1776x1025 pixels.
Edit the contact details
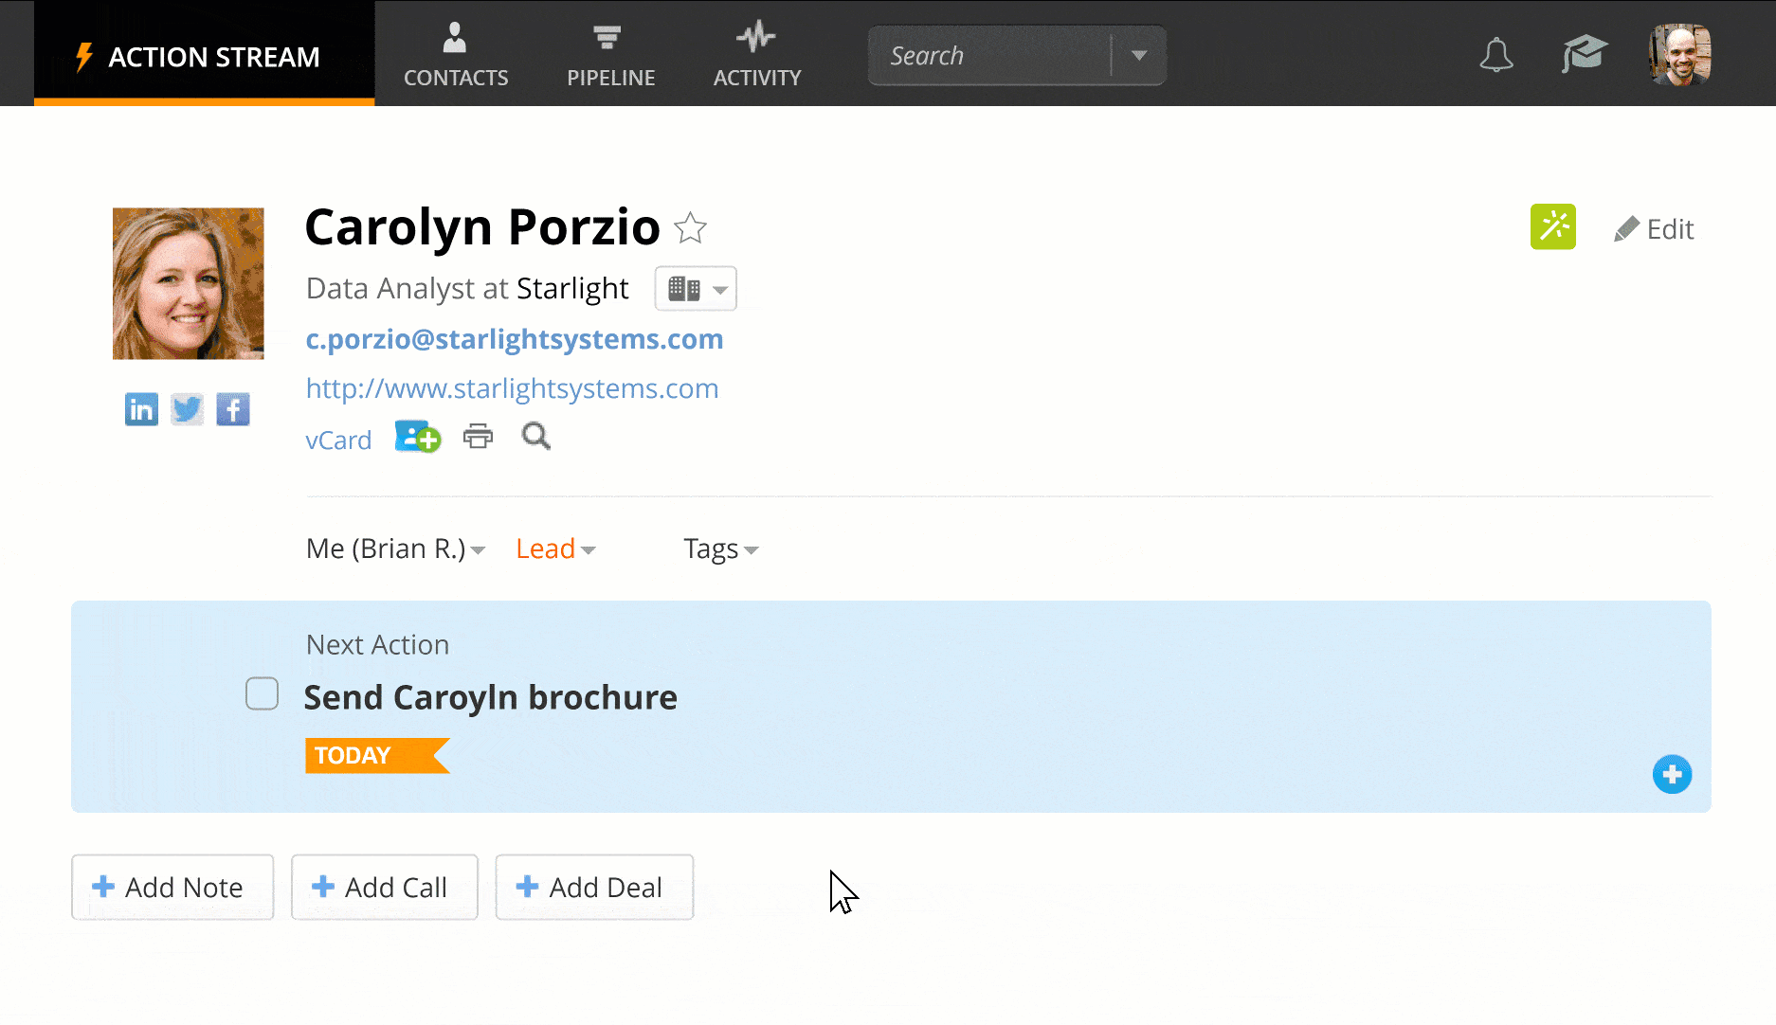[1654, 229]
